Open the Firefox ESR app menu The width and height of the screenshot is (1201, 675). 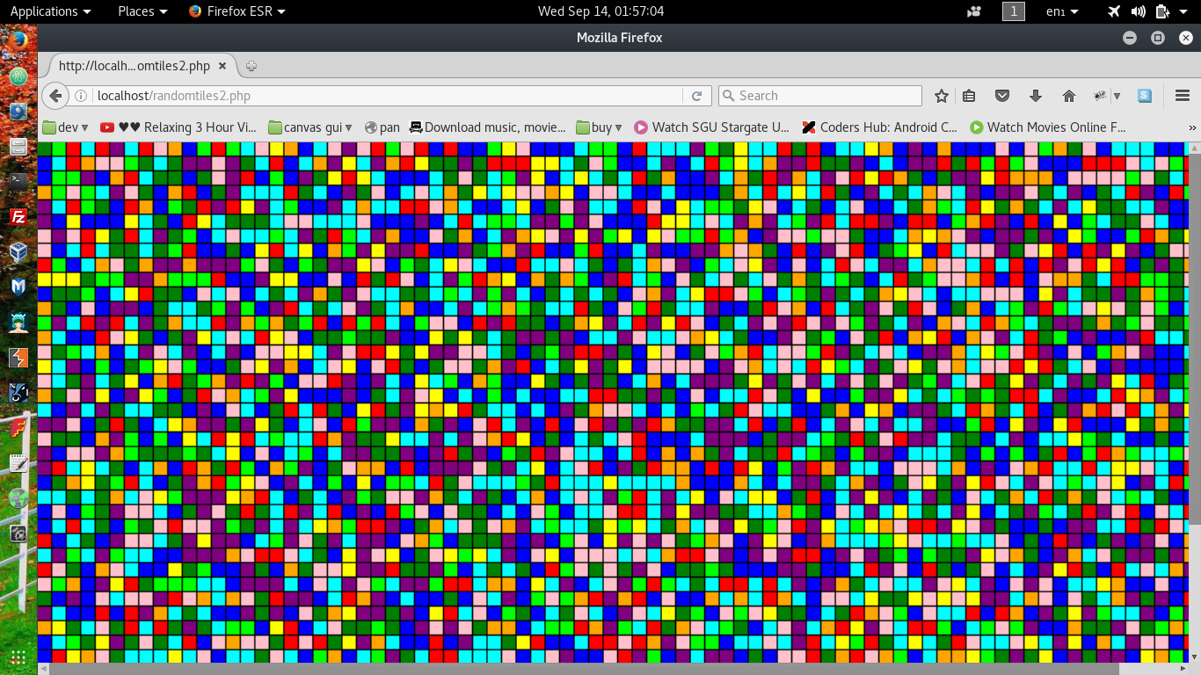237,11
